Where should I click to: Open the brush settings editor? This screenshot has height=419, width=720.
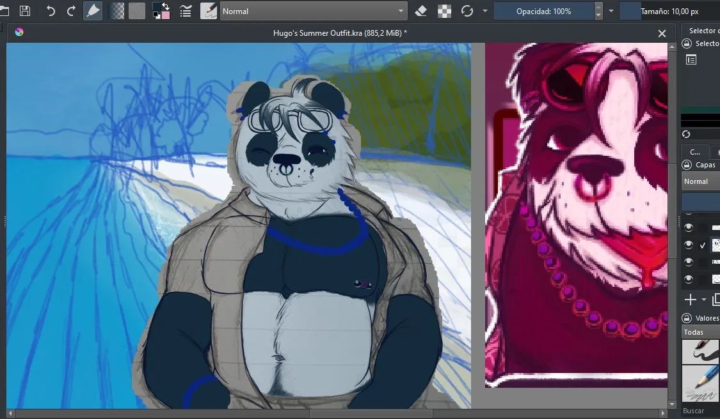[x=186, y=11]
